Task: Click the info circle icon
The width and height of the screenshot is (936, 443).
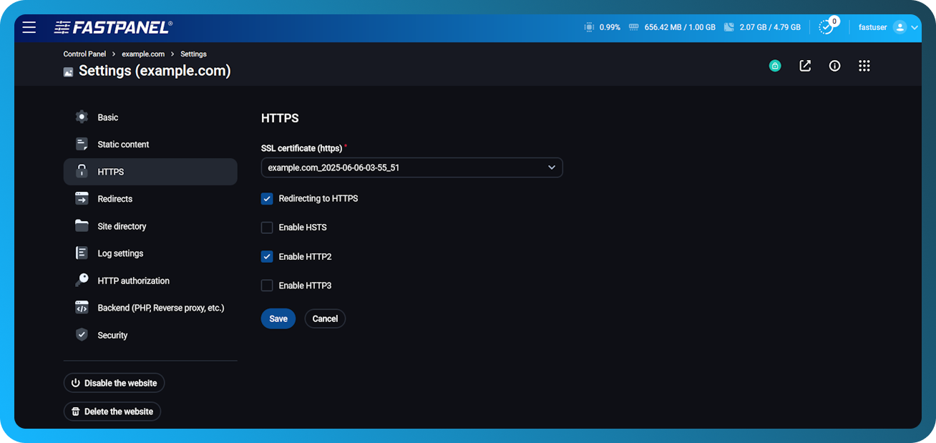Action: pos(834,65)
